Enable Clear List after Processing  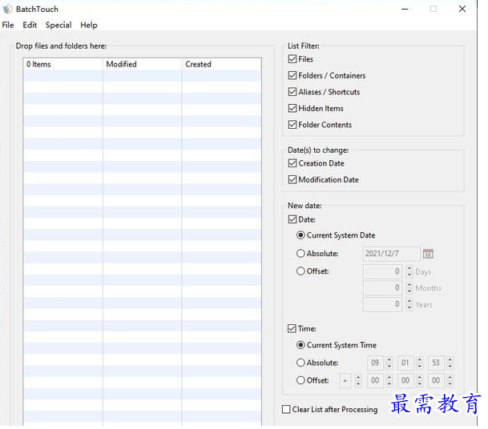[x=287, y=409]
